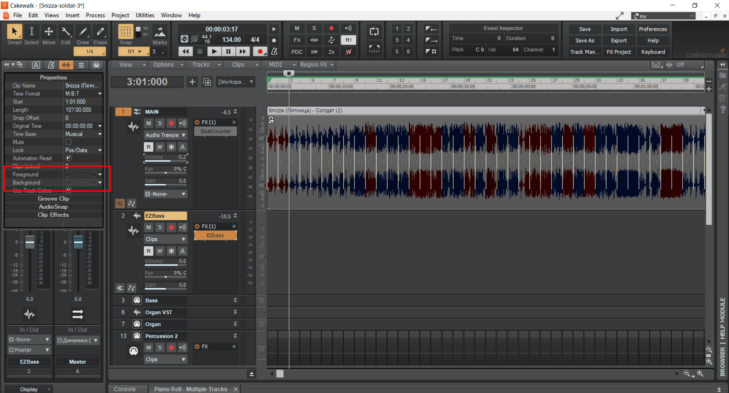Toggle the metronome icon in transport
729x393 pixels.
pyautogui.click(x=274, y=51)
